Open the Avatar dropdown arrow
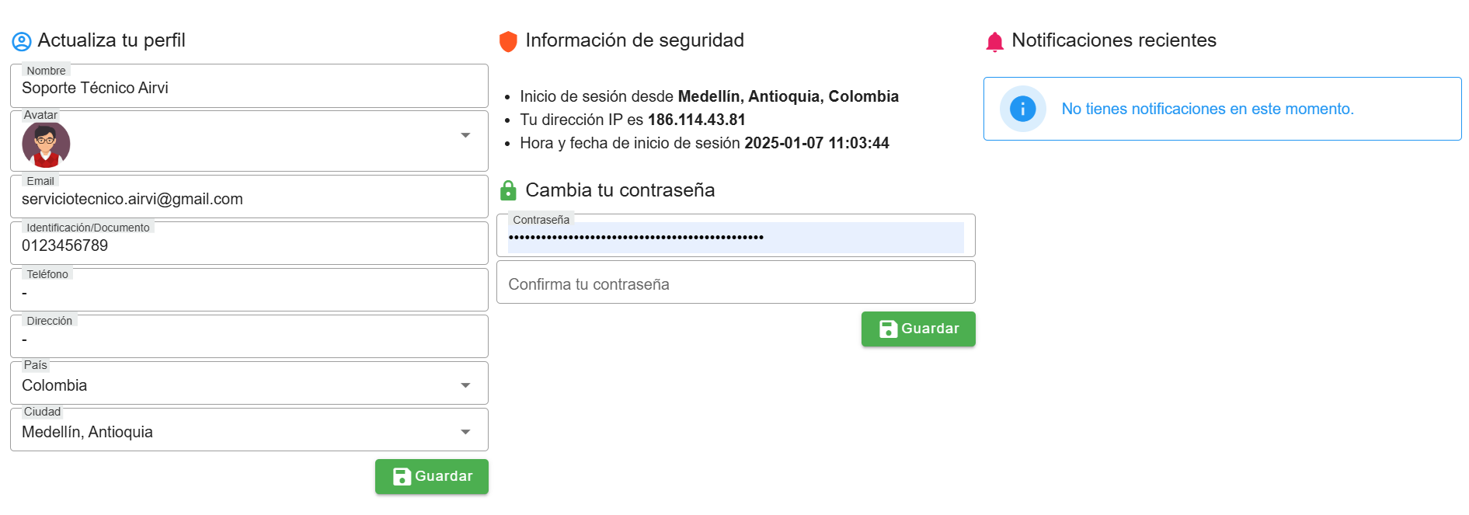 tap(465, 135)
